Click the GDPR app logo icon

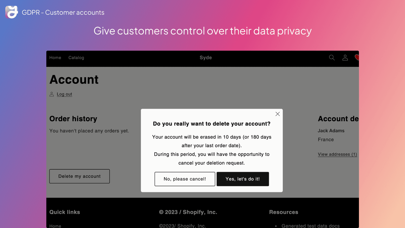(x=12, y=12)
